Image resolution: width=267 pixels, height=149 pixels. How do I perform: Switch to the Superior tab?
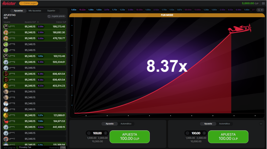click(51, 11)
